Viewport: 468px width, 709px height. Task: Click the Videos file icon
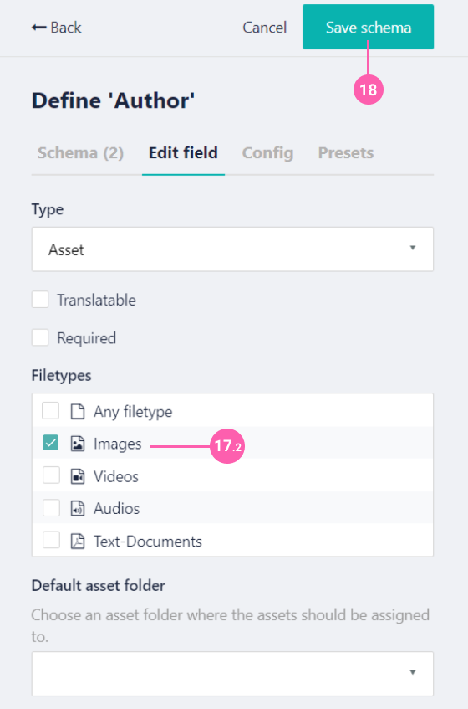pyautogui.click(x=78, y=476)
